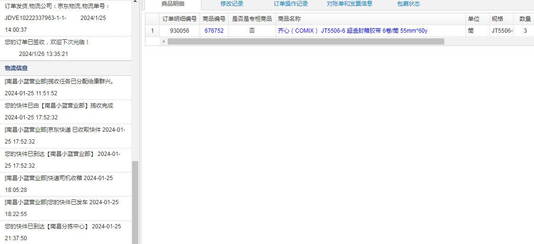
Task: Select the unit cell 筒
Action: 478,31
